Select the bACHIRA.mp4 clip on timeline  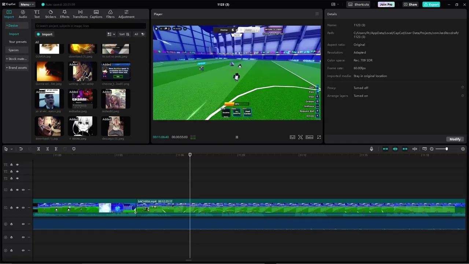point(301,208)
